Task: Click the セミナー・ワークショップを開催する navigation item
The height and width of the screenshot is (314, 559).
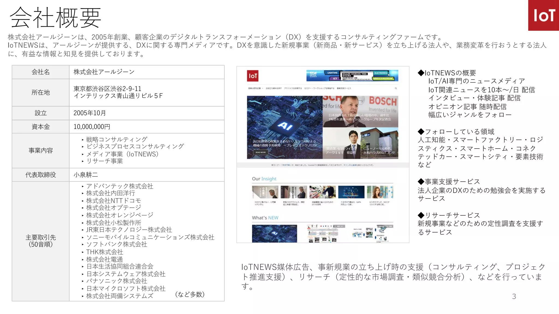Action: (x=319, y=88)
